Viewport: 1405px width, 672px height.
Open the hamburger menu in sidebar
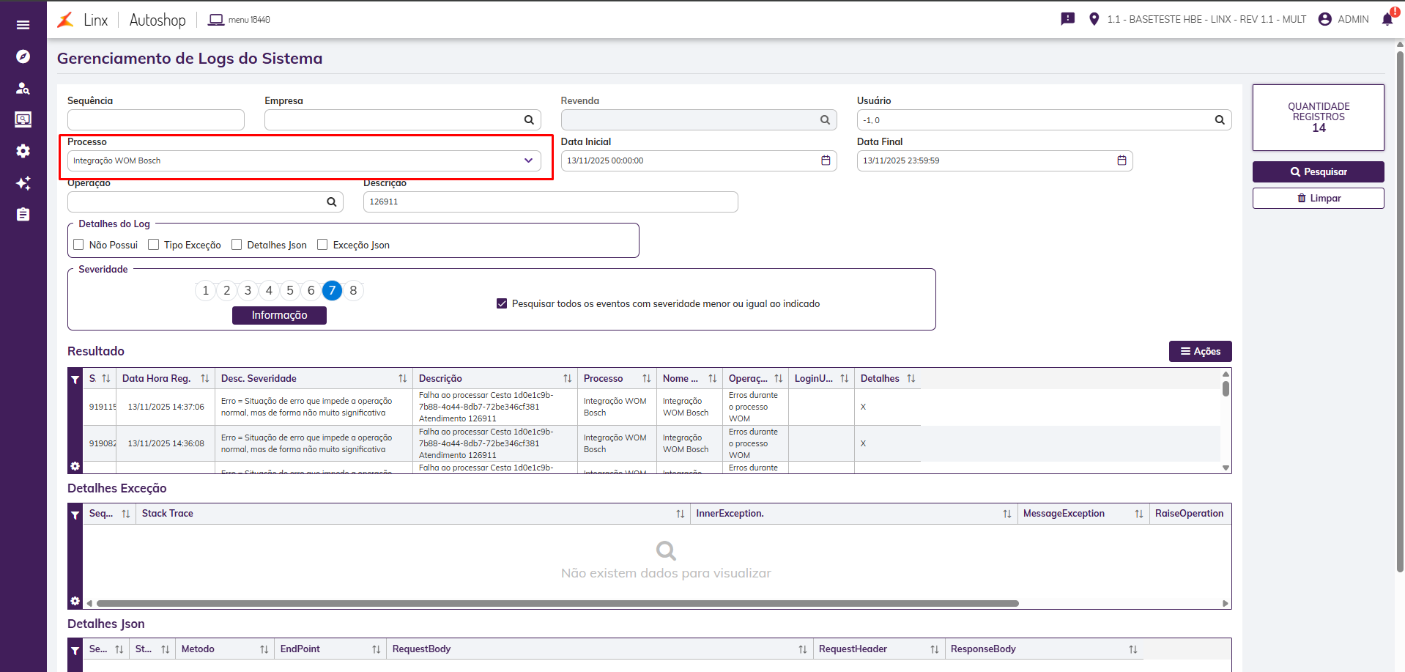coord(23,25)
